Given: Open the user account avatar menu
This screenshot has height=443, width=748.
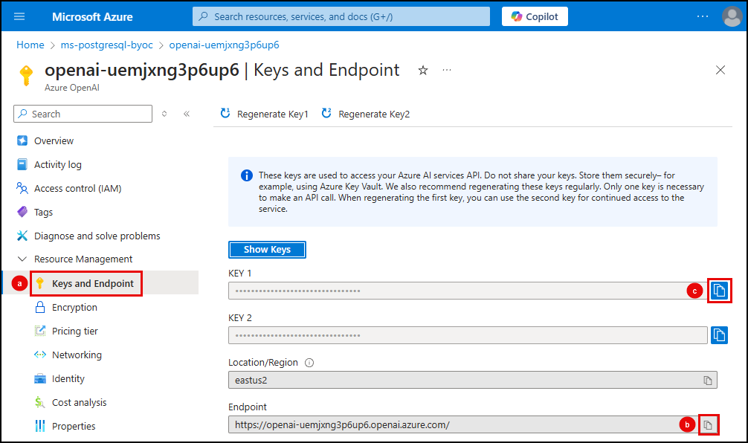Looking at the screenshot, I should point(732,16).
